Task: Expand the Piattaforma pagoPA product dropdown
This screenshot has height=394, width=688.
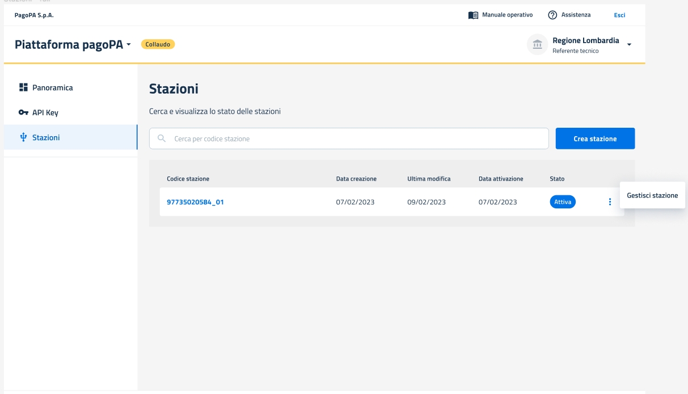Action: click(x=129, y=44)
